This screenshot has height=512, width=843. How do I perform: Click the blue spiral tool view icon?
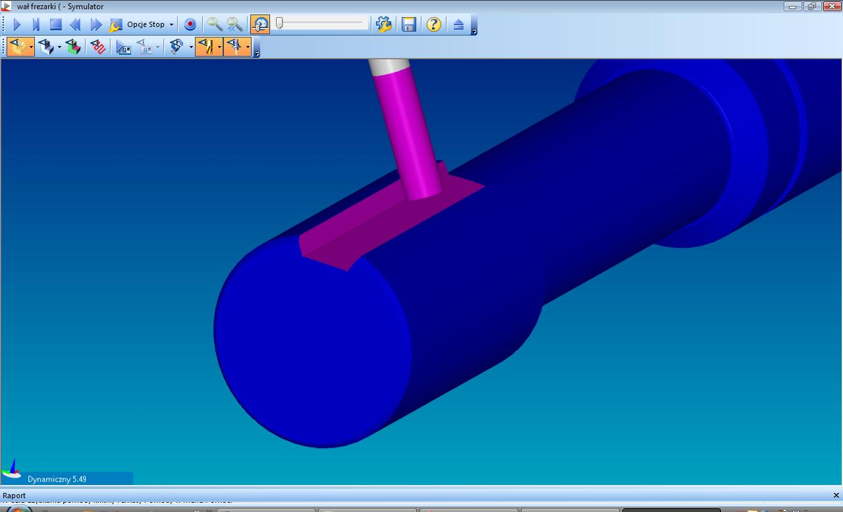tap(177, 47)
